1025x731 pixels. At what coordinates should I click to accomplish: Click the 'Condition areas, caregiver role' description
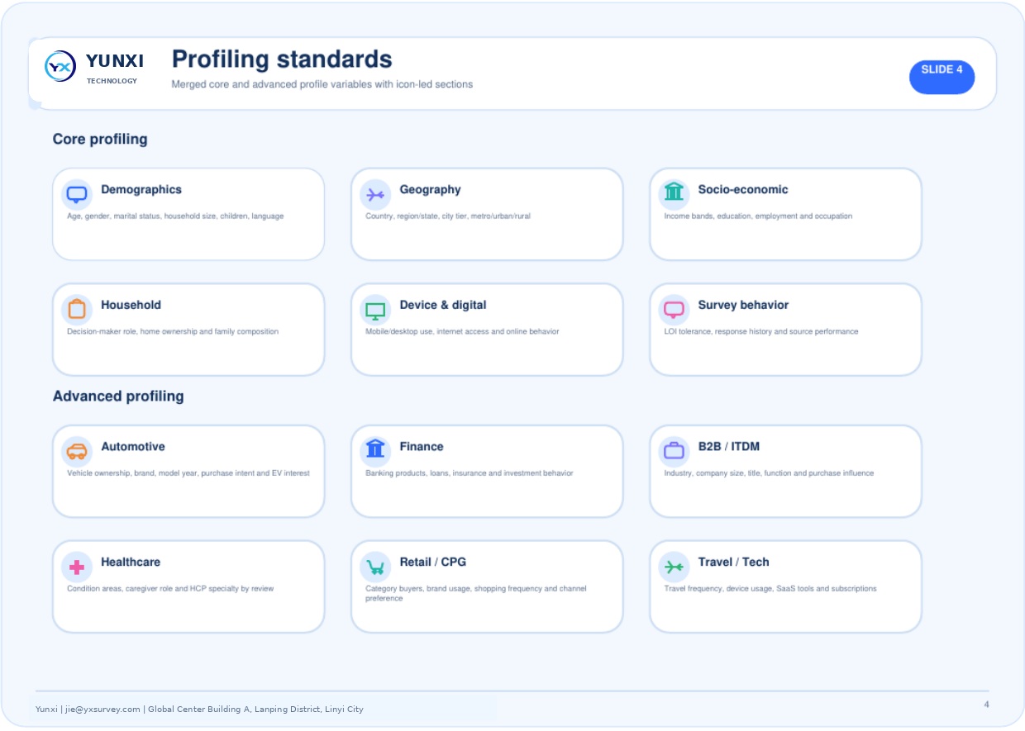pos(170,589)
